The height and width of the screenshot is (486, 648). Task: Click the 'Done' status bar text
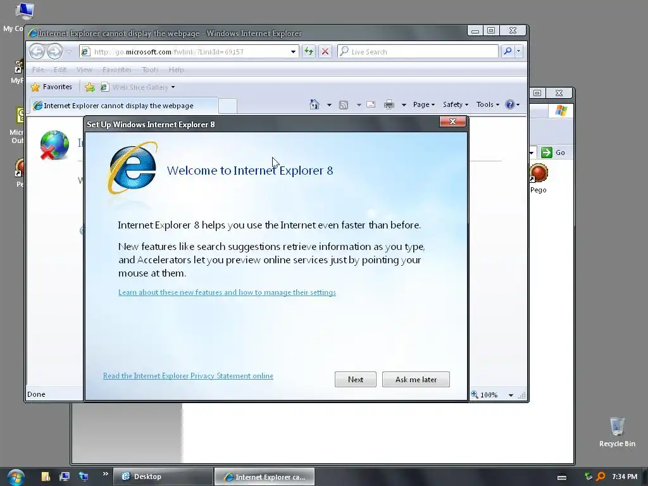[36, 394]
